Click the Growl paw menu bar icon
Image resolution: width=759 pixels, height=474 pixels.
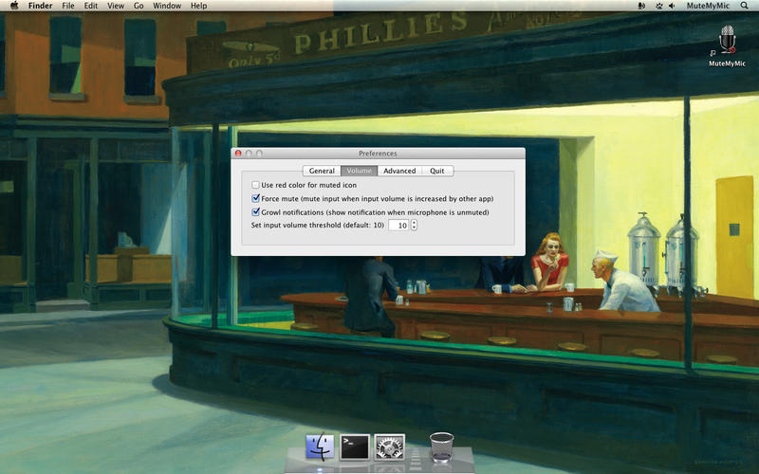[658, 6]
